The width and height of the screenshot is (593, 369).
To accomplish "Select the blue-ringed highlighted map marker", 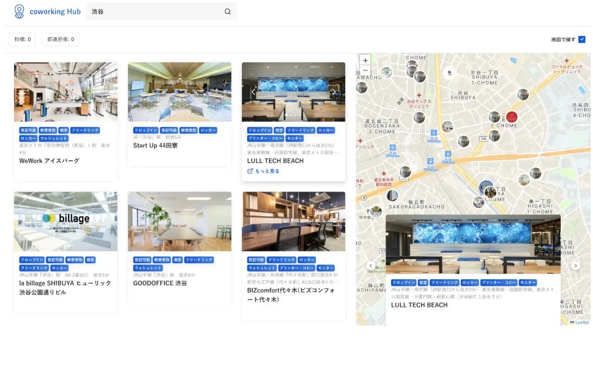I will (x=486, y=187).
